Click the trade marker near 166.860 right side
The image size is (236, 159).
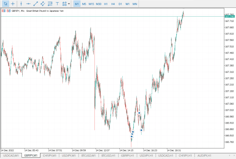click(x=141, y=130)
